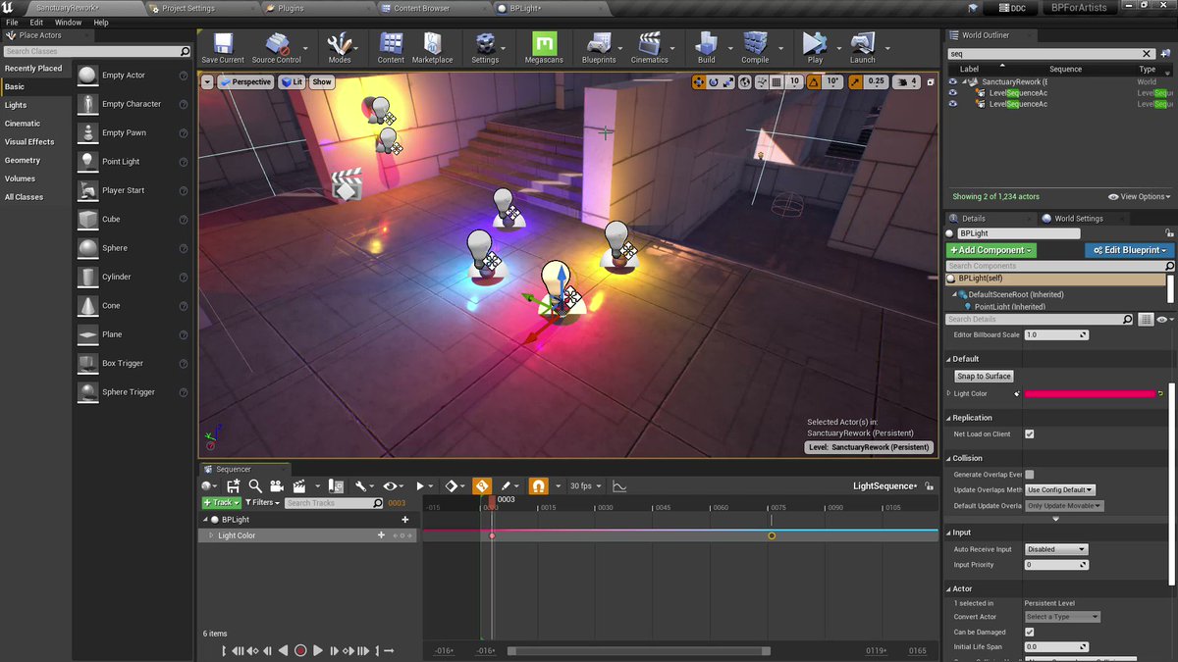Select the translate gizmo mode in viewport
Image resolution: width=1178 pixels, height=662 pixels.
(x=700, y=82)
